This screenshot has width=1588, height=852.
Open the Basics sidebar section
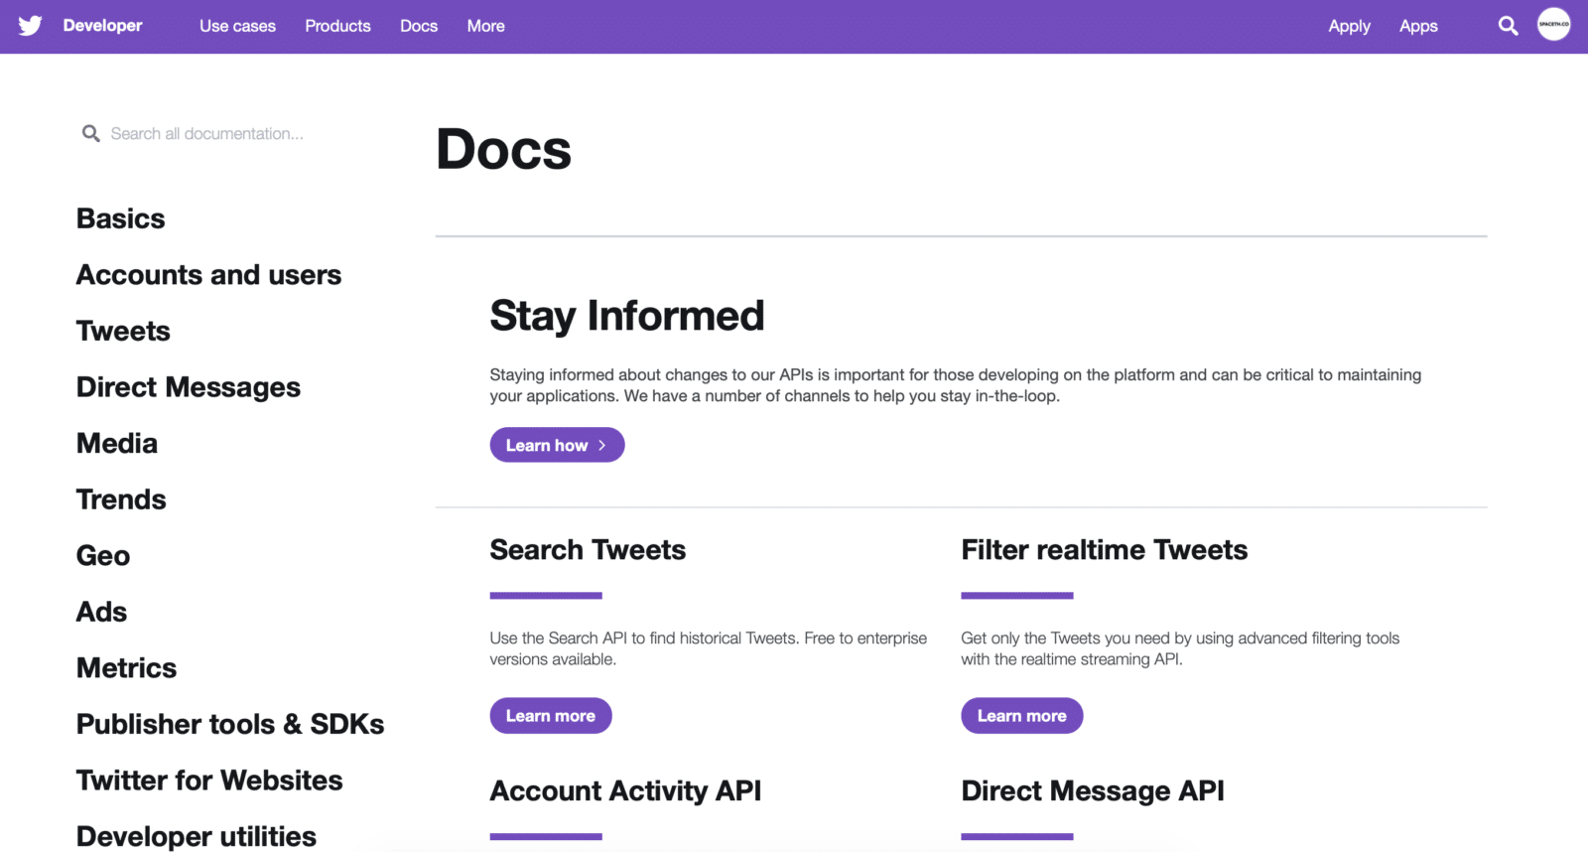121,218
